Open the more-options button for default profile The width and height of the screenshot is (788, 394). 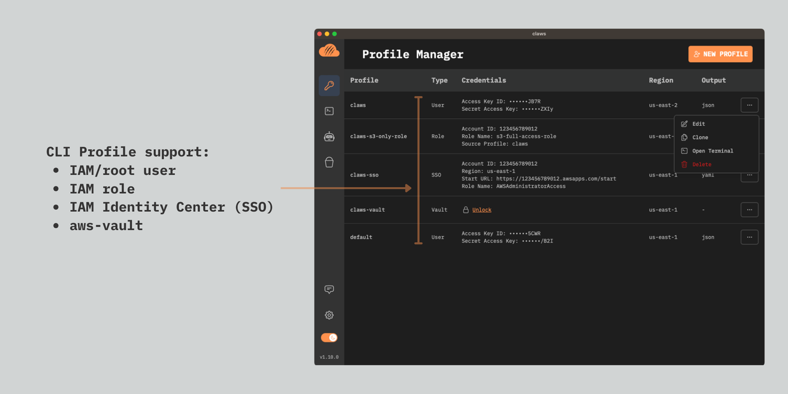click(x=749, y=237)
